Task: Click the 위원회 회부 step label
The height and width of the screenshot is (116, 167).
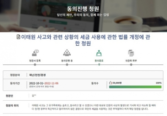Action: coord(131,61)
